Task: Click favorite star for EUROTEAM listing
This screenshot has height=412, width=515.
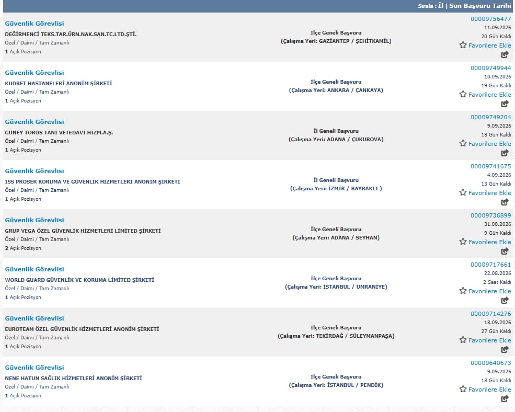Action: pyautogui.click(x=463, y=340)
